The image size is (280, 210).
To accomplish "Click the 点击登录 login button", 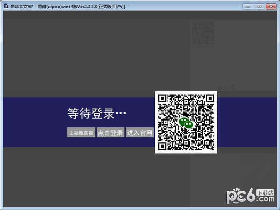I will [110, 133].
